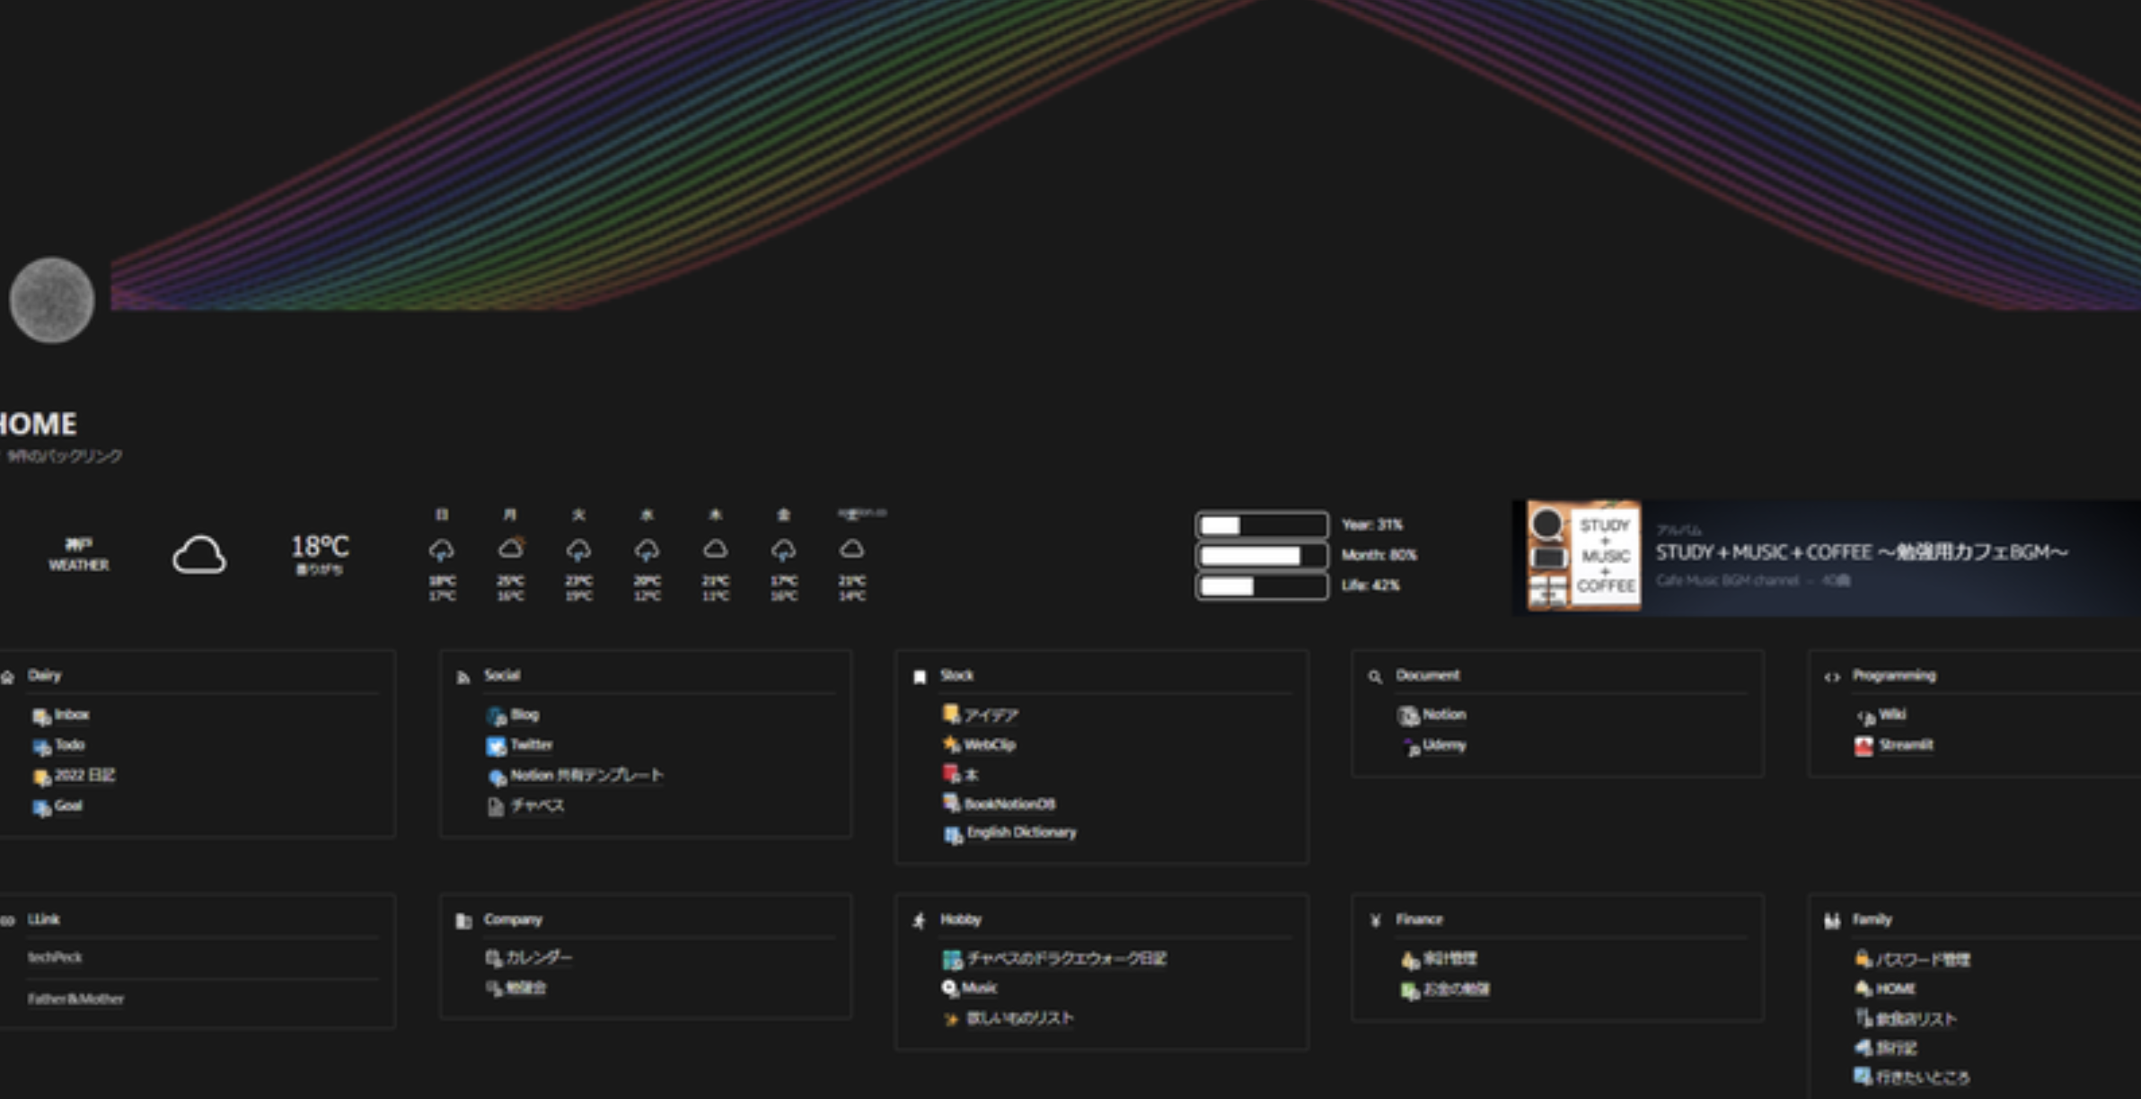Open the Todo page link
2141x1099 pixels.
tap(70, 745)
